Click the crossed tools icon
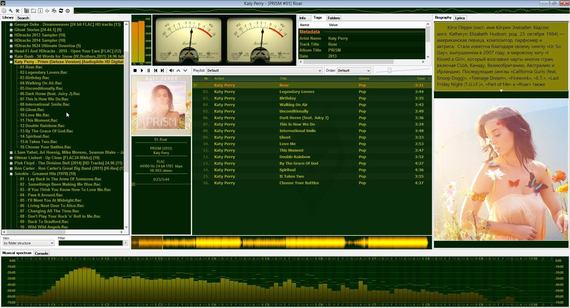Image resolution: width=570 pixels, height=308 pixels. tap(18, 11)
